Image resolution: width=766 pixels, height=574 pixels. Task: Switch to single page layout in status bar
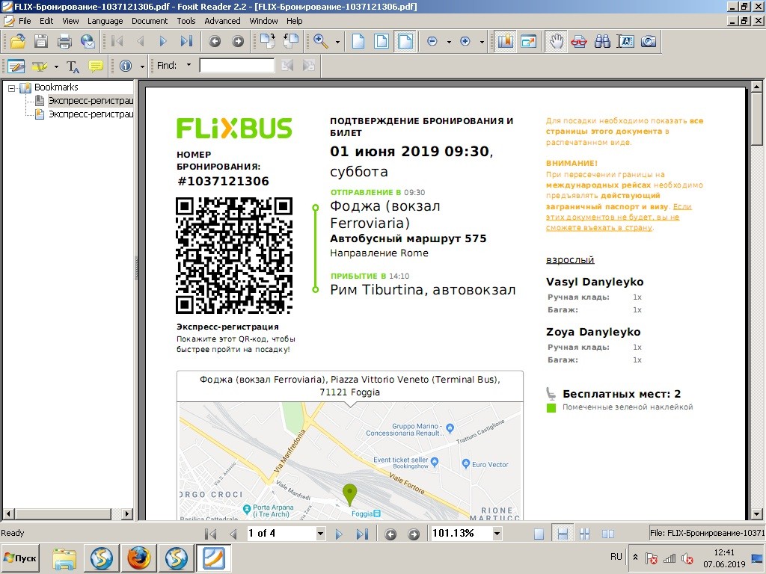[x=539, y=534]
